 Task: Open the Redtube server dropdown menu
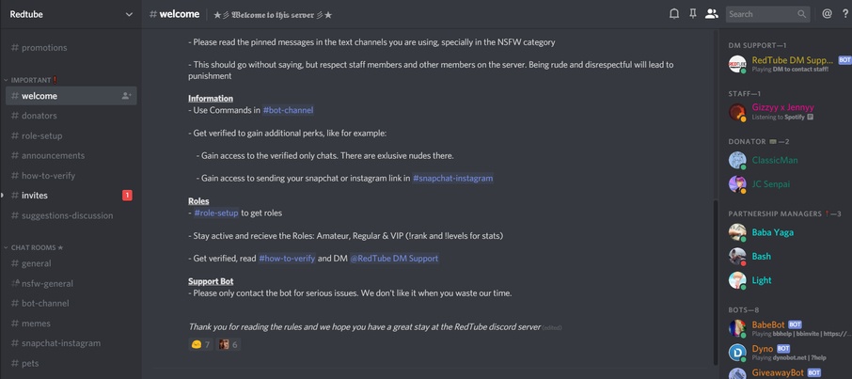click(129, 14)
